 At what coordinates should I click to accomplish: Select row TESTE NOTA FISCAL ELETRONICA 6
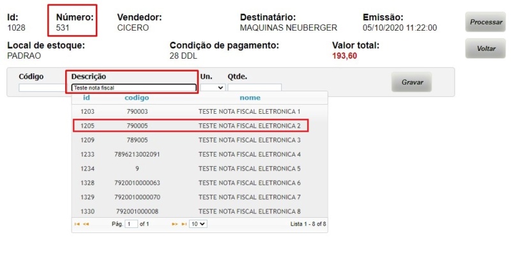199,183
